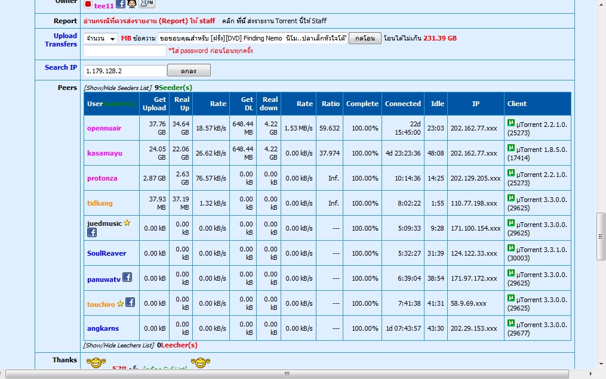Click the µTorrent icon in SoulReaver's row
The image size is (606, 379).
click(511, 248)
